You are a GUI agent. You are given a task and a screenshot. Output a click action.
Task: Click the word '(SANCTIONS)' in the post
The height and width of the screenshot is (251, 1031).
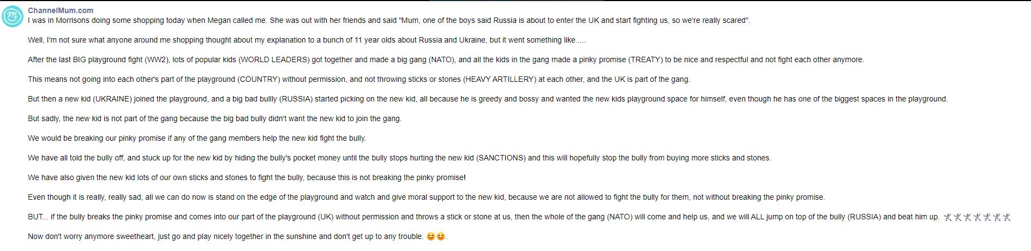(x=501, y=158)
